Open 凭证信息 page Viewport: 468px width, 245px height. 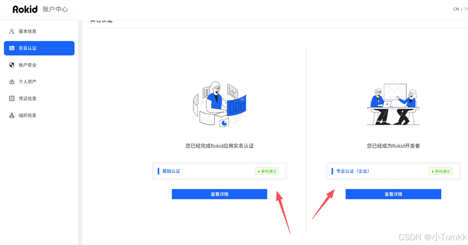point(39,99)
